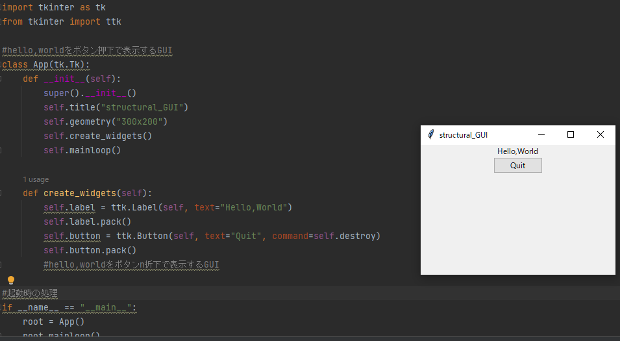Fold the def __init__ method
This screenshot has height=341, width=620.
point(2,79)
